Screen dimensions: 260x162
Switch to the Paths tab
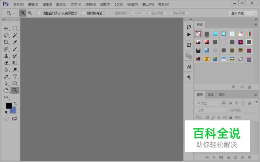click(x=221, y=94)
